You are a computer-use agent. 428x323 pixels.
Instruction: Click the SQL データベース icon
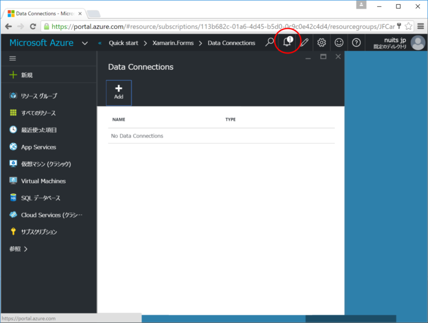click(13, 197)
